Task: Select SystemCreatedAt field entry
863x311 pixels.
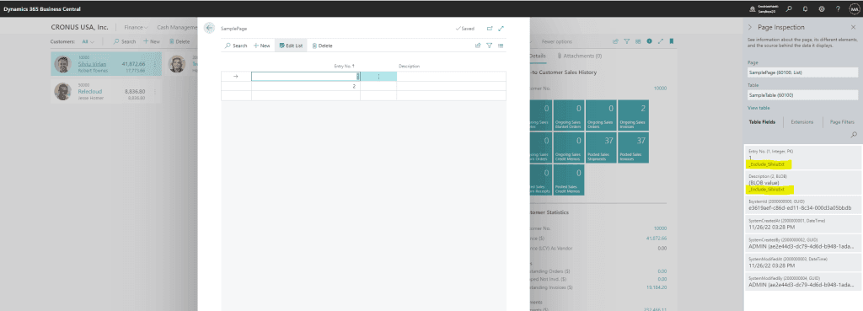Action: coord(802,224)
